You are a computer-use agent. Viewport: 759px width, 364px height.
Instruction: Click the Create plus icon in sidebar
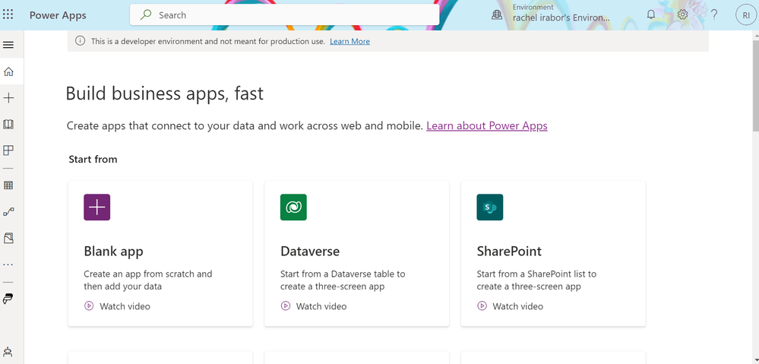(8, 98)
